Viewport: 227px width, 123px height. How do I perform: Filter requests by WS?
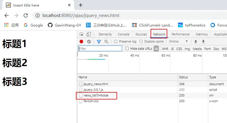(224, 49)
